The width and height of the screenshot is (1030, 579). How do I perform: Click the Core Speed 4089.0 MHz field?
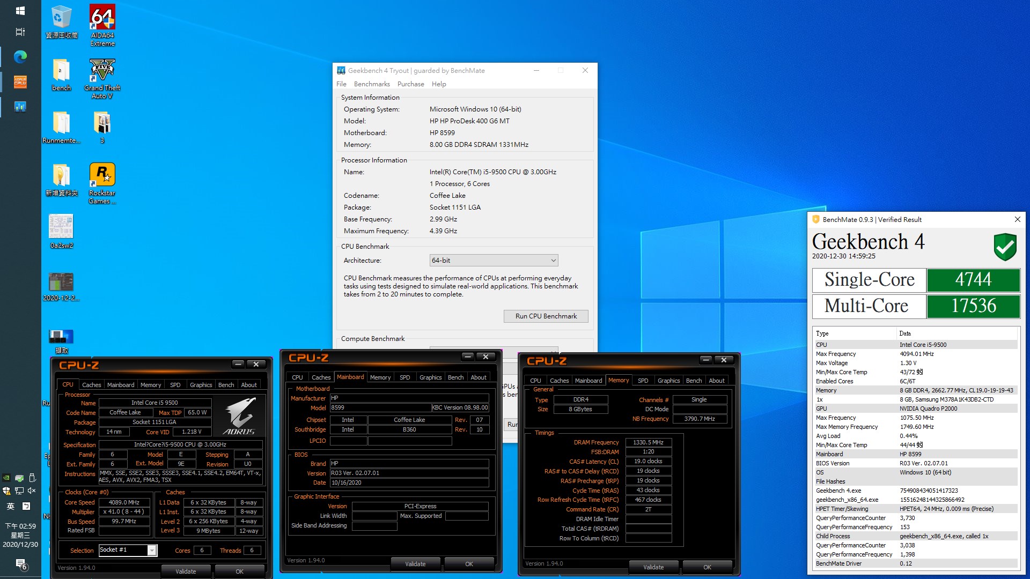[x=124, y=503]
